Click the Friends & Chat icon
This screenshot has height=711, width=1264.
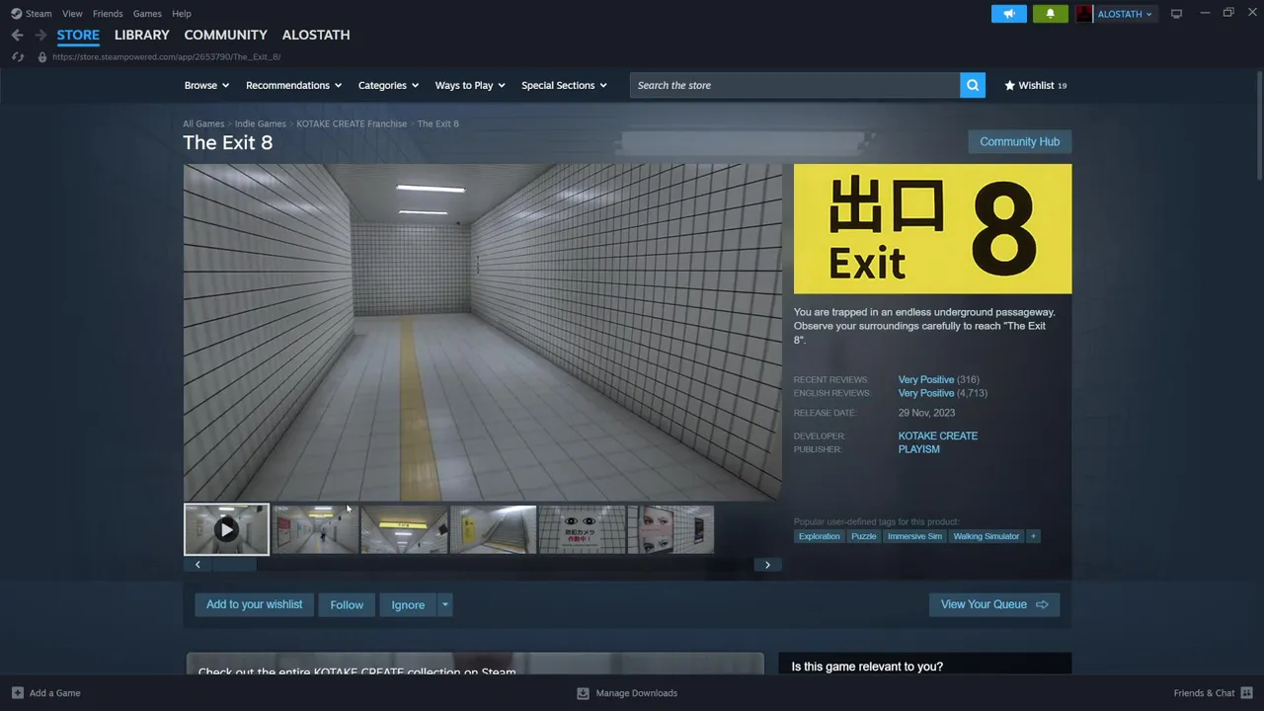click(x=1246, y=693)
